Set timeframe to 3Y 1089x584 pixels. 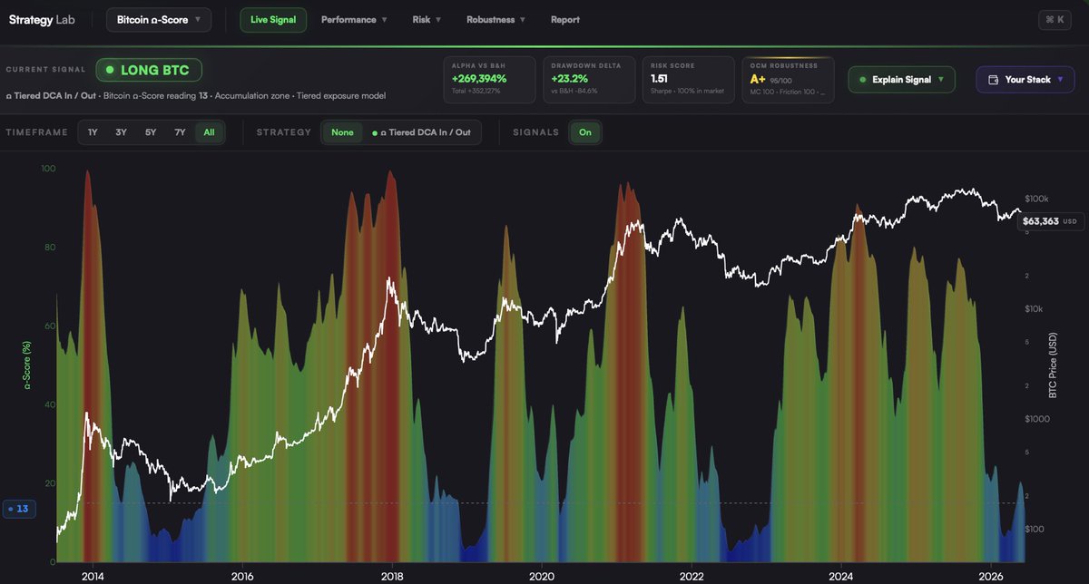coord(121,132)
